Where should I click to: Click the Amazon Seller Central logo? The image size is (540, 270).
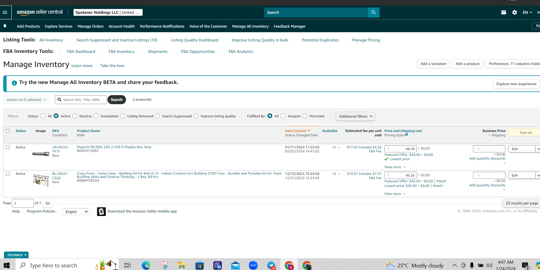(40, 12)
